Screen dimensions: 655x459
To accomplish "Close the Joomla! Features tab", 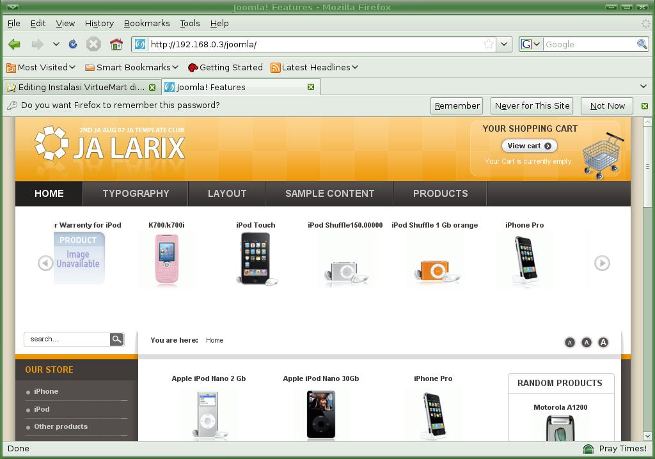I will (x=311, y=87).
